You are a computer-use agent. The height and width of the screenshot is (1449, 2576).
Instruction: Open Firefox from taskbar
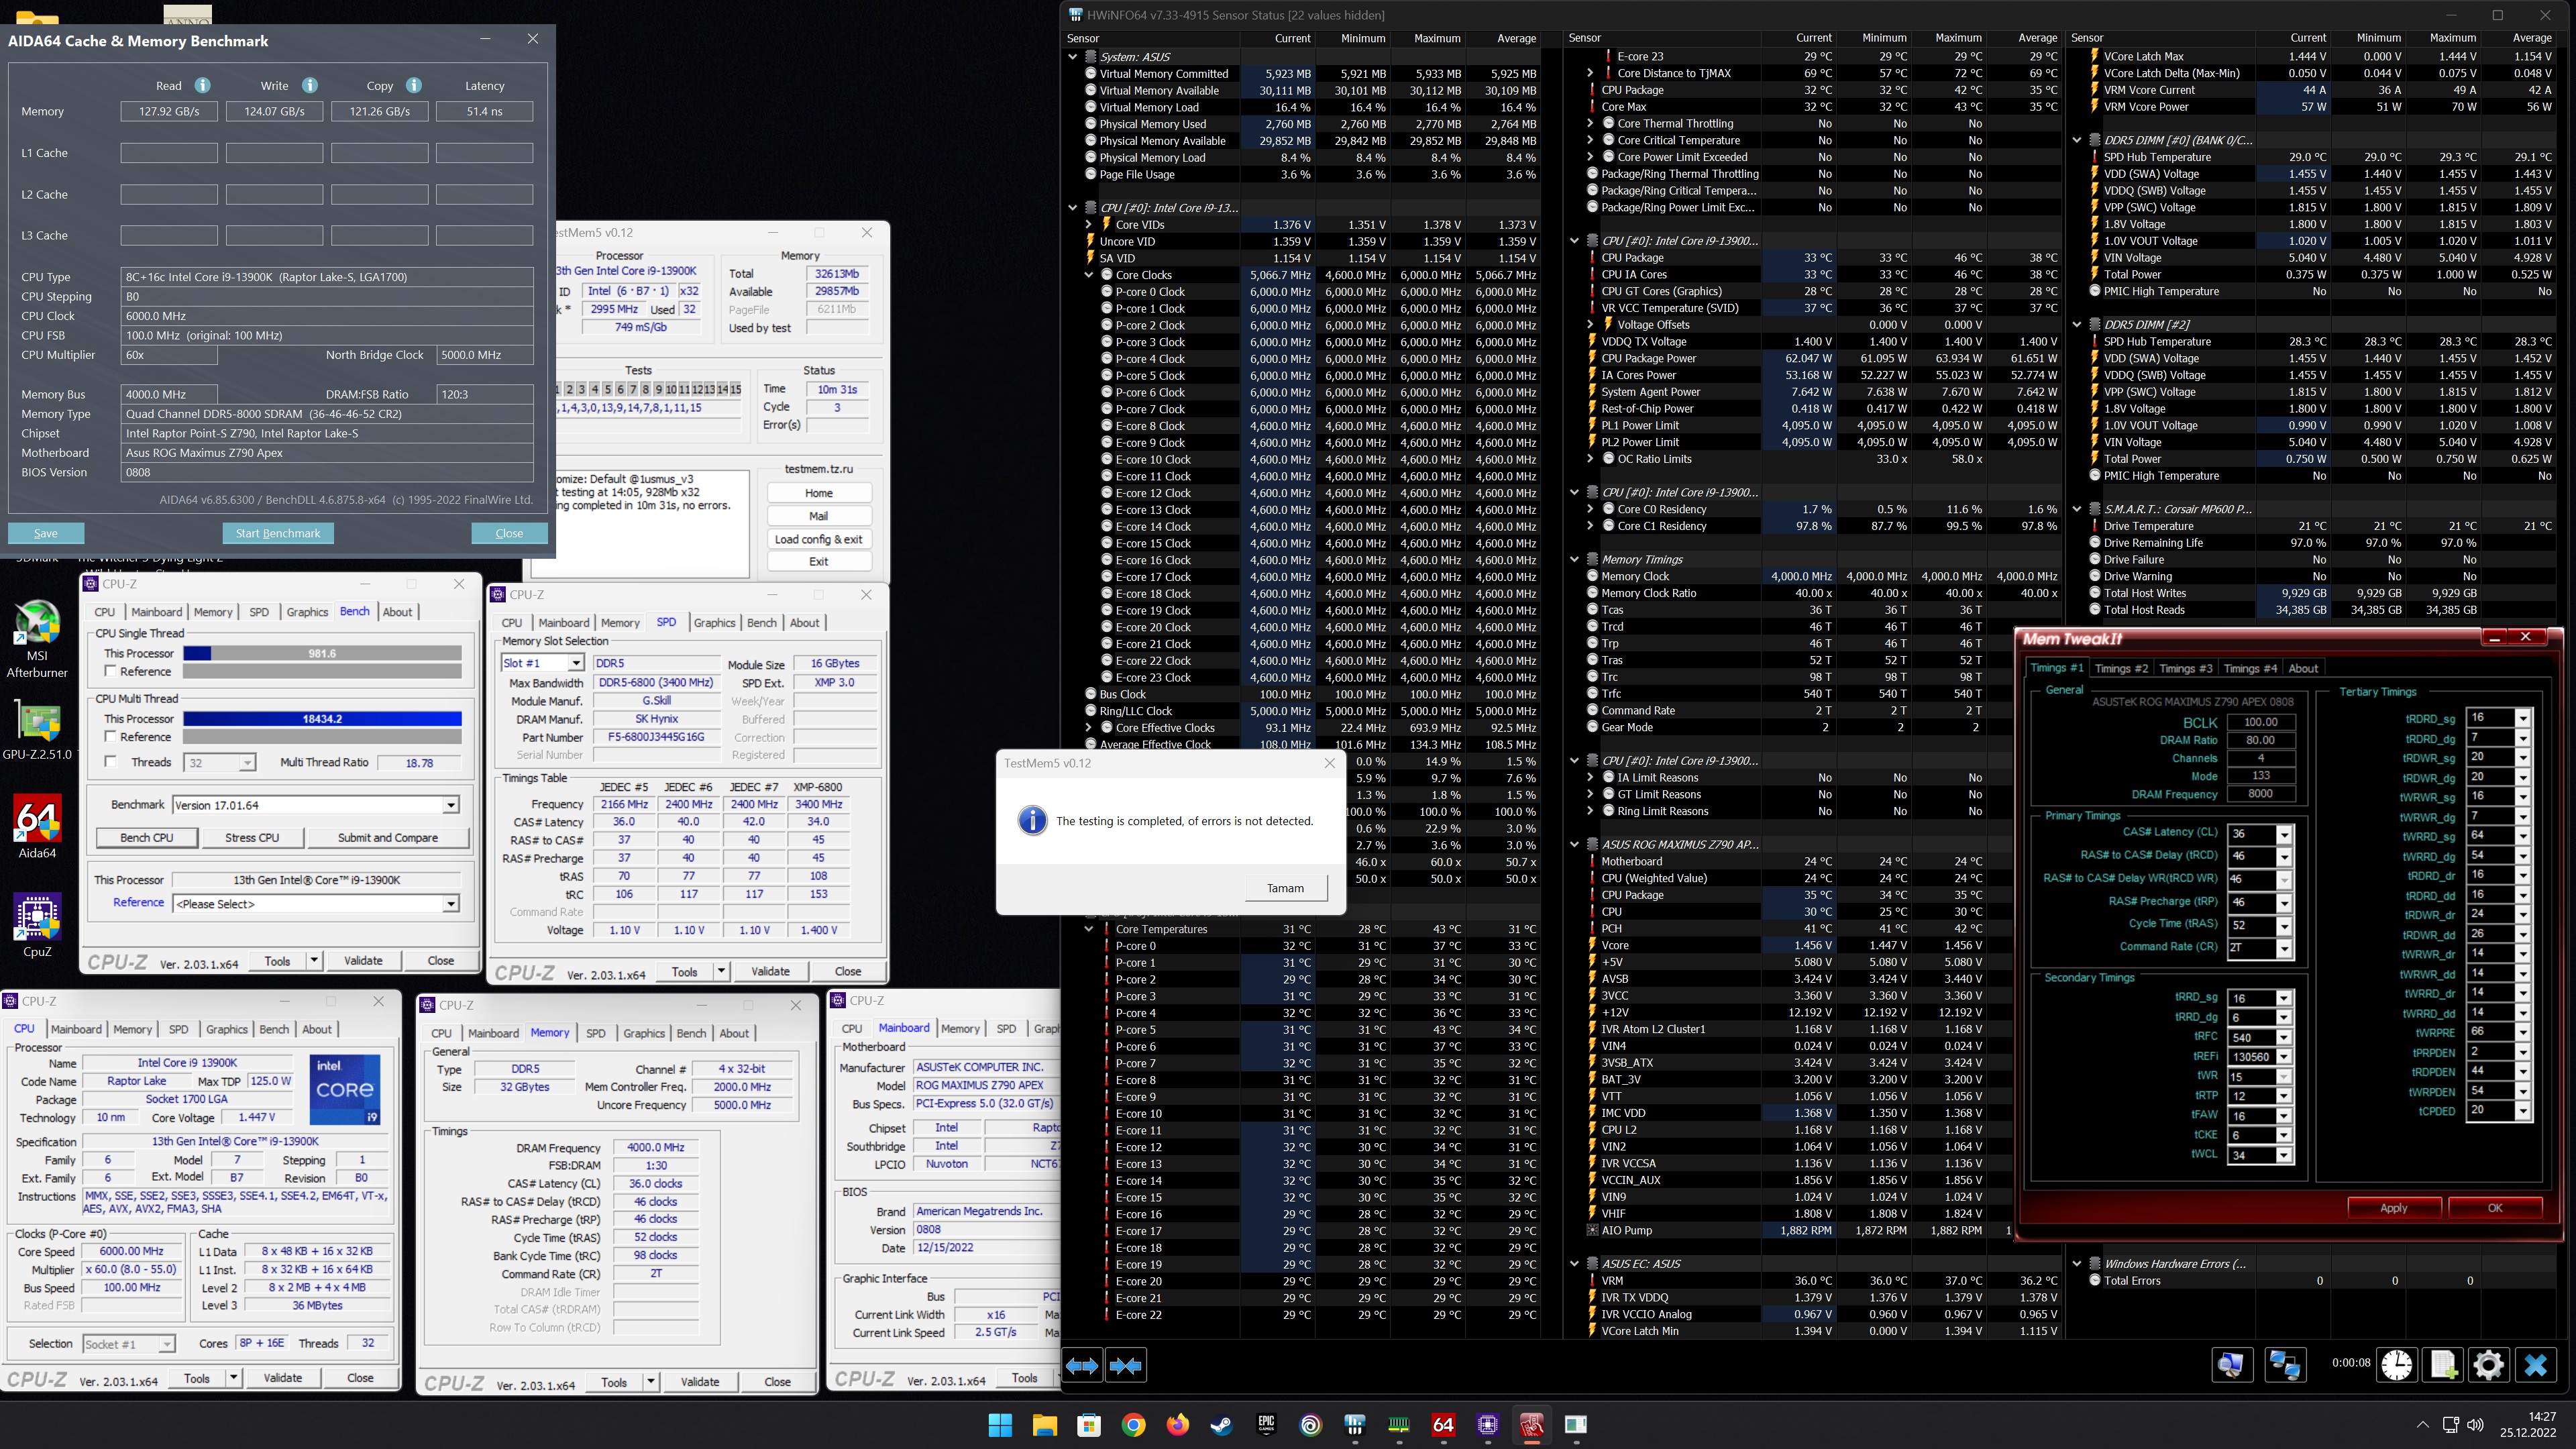pos(1178,1425)
